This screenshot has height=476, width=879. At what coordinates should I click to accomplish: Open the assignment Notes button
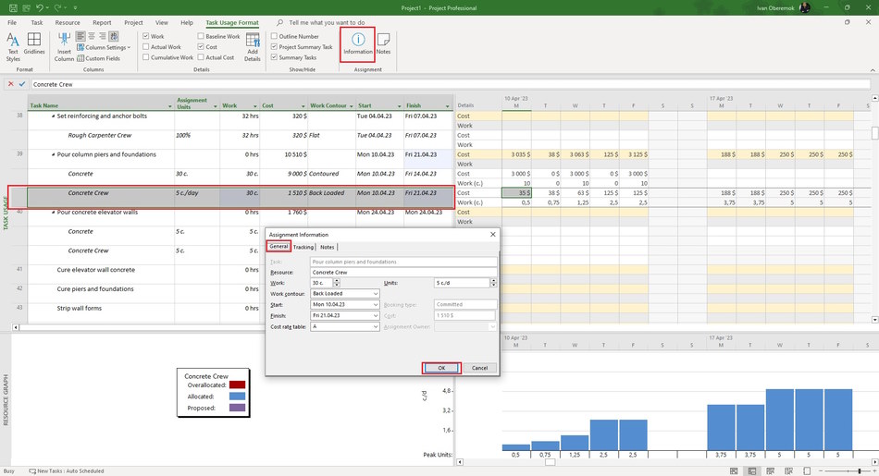click(383, 44)
